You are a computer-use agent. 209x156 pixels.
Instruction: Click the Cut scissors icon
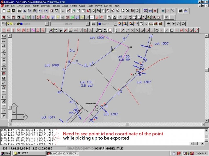click(24, 11)
